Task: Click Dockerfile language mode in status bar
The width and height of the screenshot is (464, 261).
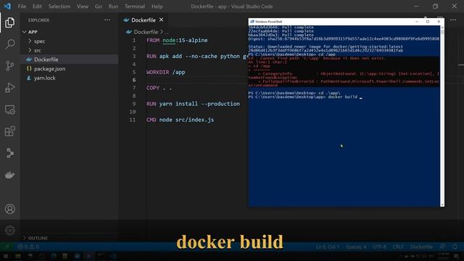Action: pos(421,246)
